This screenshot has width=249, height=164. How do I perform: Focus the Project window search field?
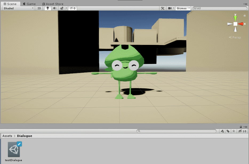click(176, 131)
